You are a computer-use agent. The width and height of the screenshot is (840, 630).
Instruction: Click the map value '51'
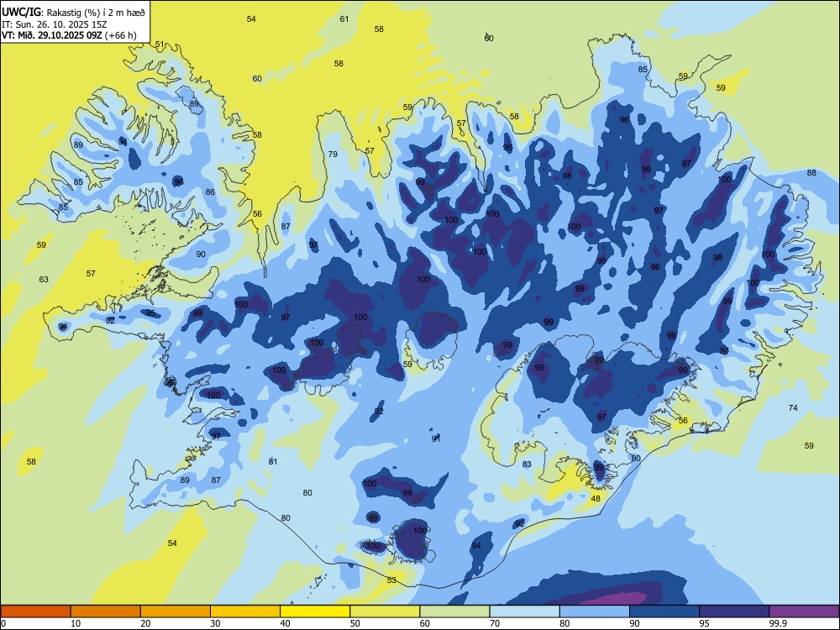tap(160, 45)
